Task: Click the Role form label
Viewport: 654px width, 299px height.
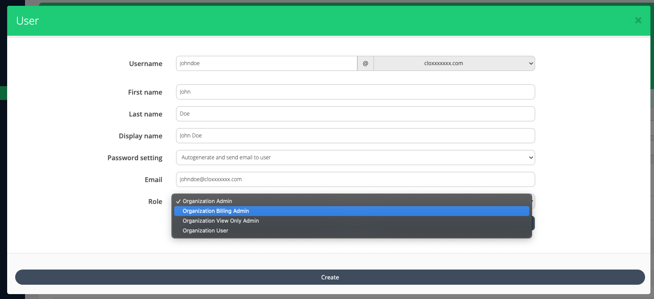Action: 155,201
